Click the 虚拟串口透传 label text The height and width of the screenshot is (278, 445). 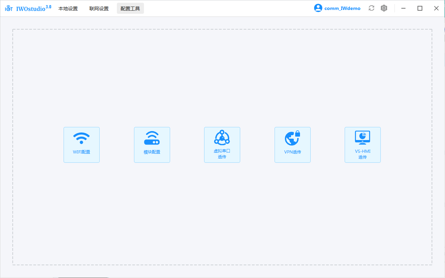(x=222, y=154)
